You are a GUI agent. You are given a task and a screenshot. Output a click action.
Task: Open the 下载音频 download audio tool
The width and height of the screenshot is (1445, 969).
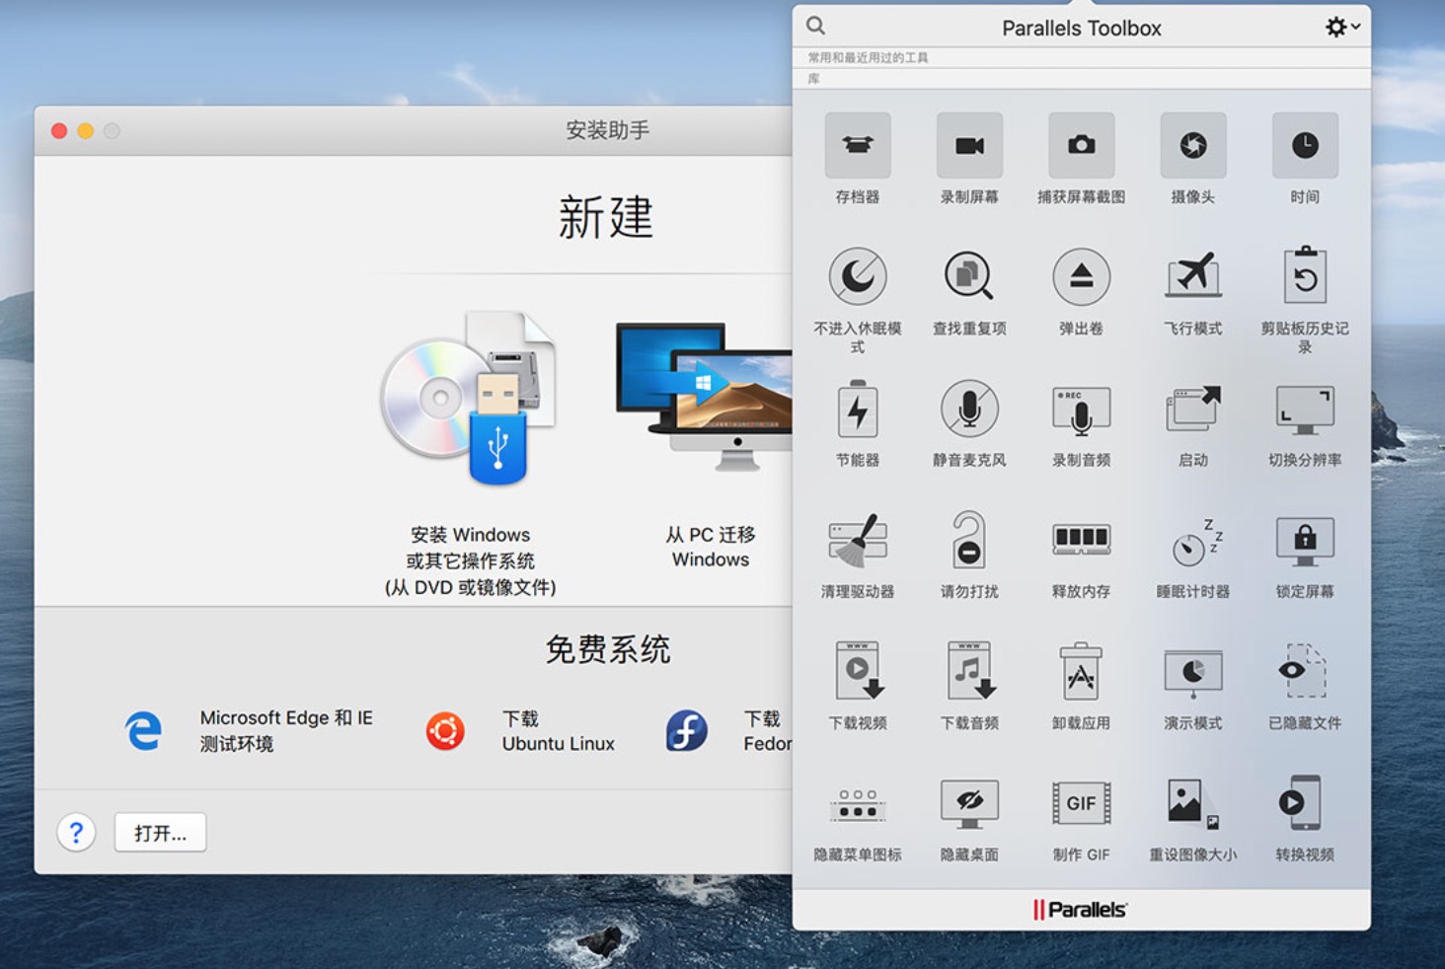[x=969, y=671]
